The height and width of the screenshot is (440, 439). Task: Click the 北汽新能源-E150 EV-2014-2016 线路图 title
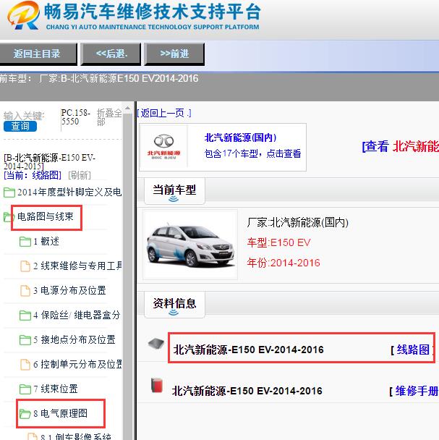pyautogui.click(x=249, y=350)
